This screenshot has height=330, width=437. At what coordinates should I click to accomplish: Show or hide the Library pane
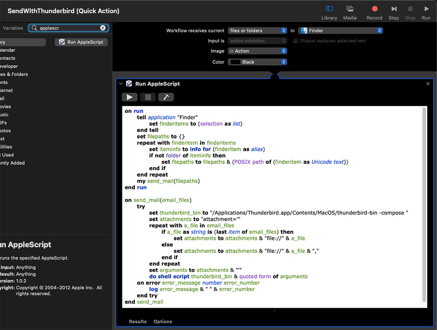tap(329, 13)
